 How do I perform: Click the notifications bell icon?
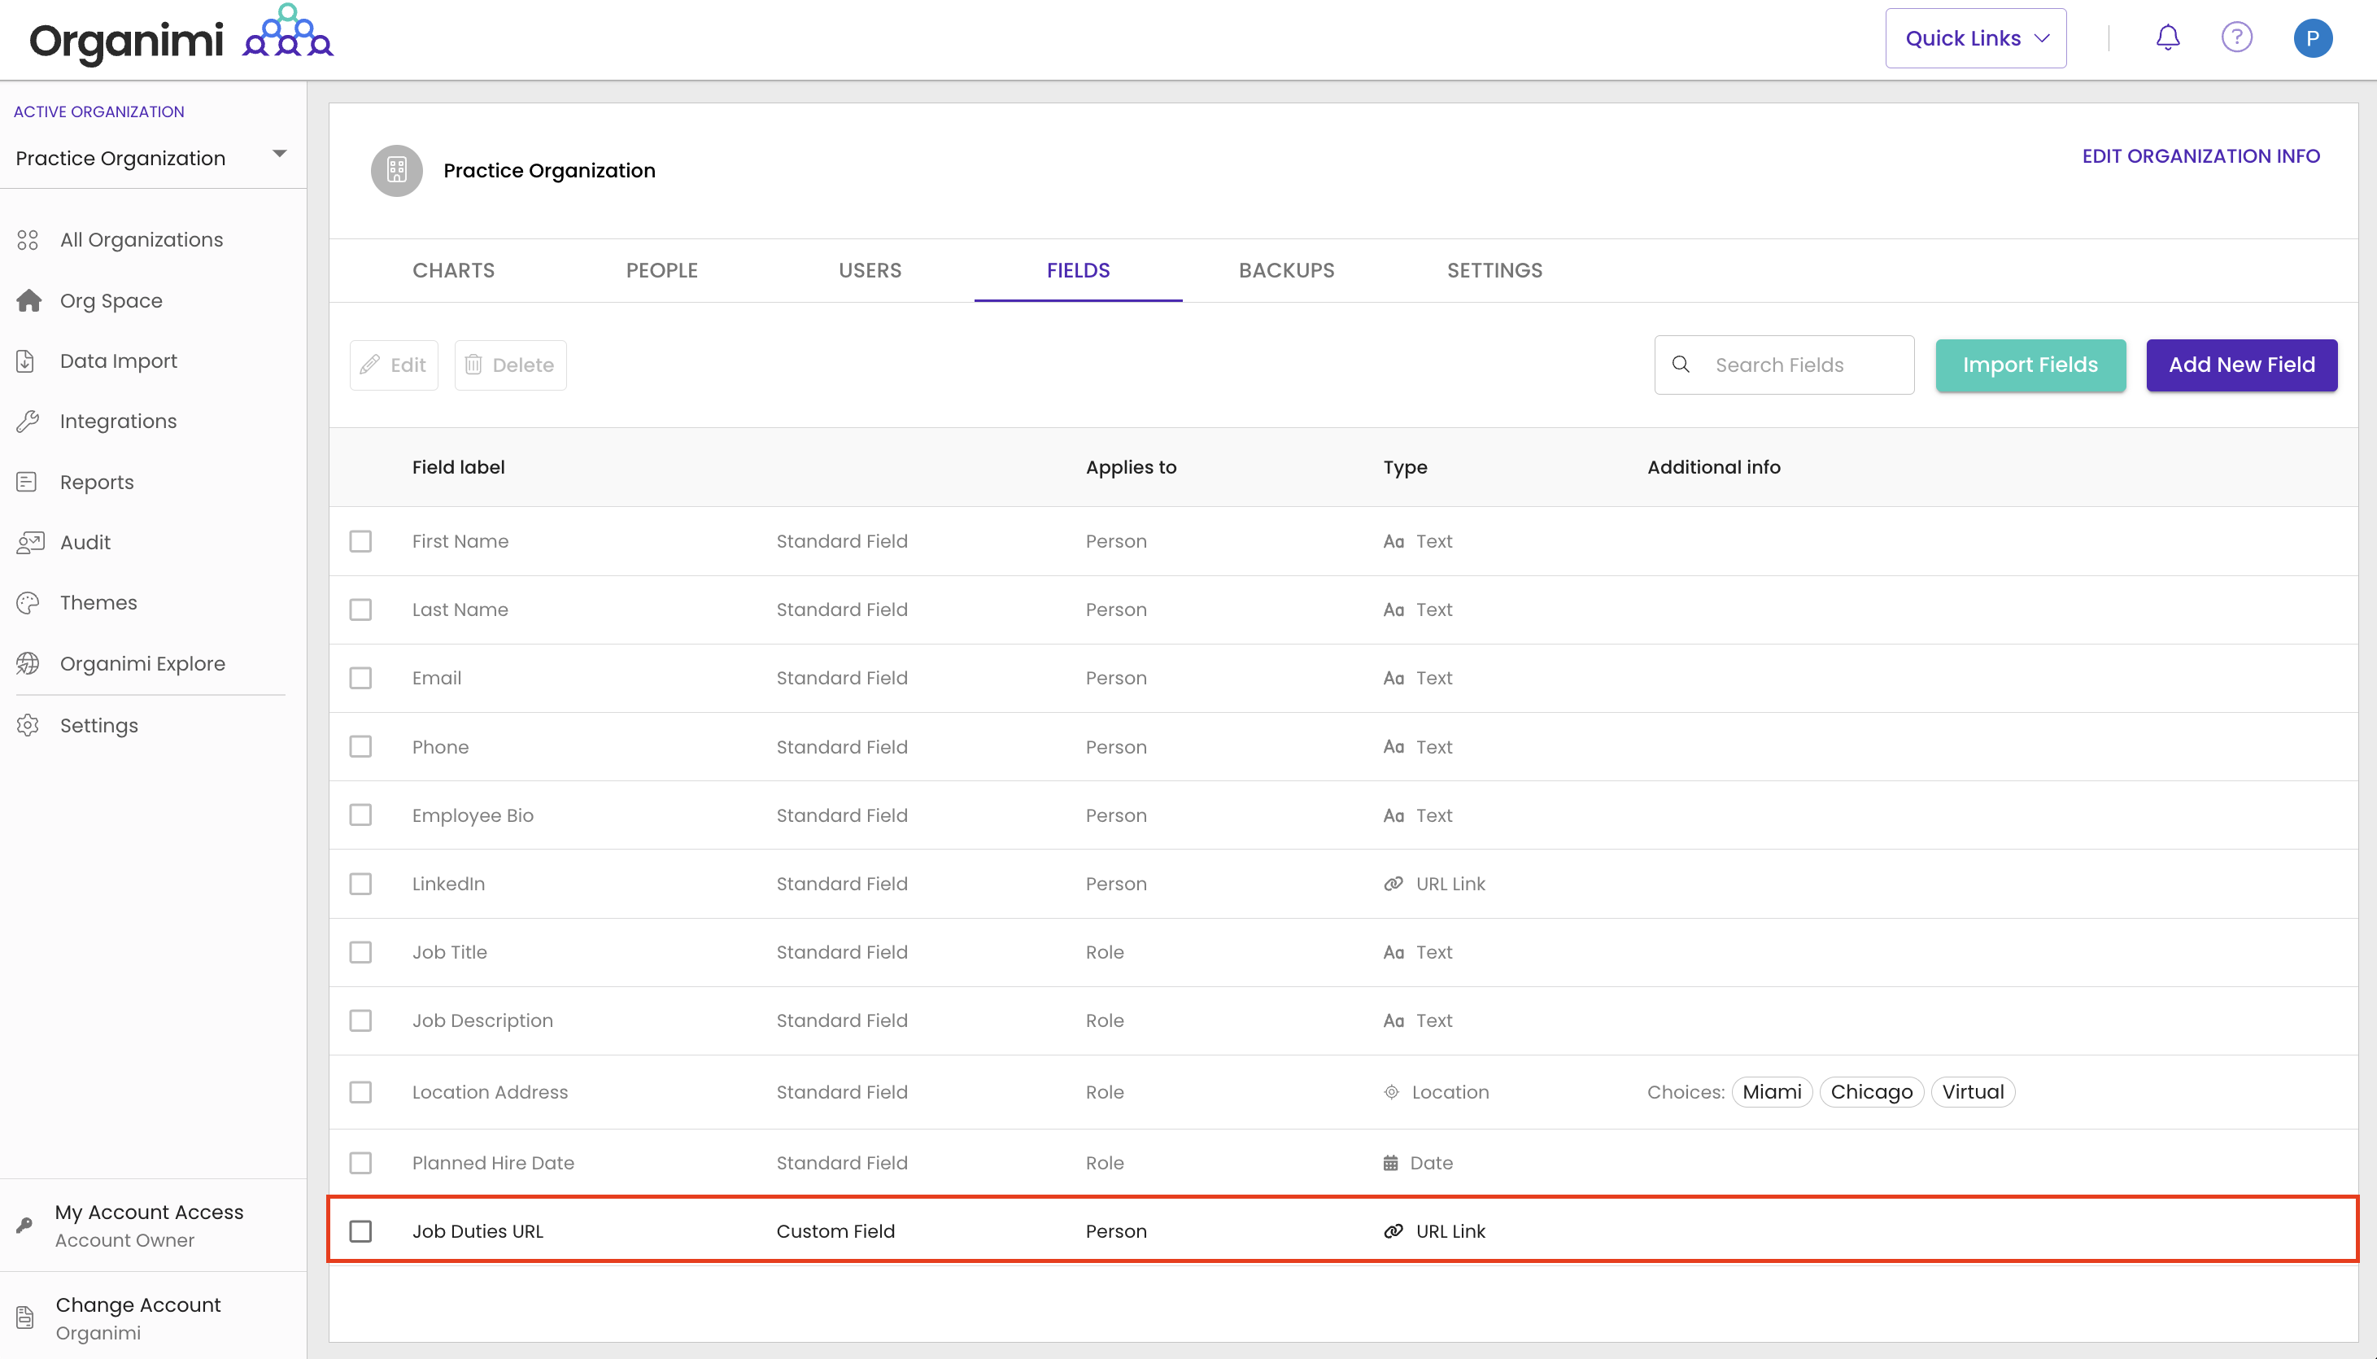(2167, 37)
